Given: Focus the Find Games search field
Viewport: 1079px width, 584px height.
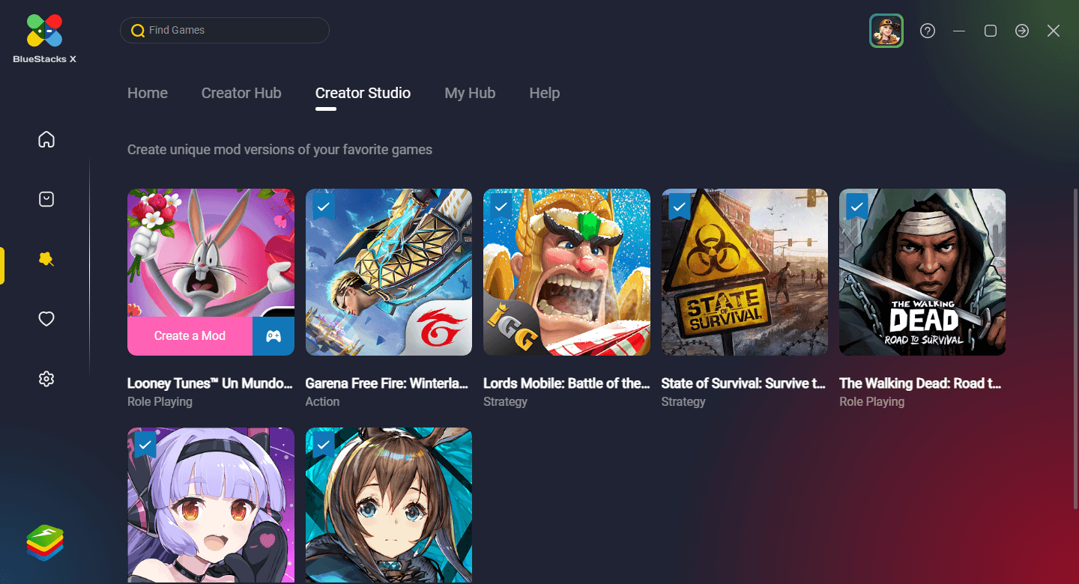Looking at the screenshot, I should click(225, 31).
